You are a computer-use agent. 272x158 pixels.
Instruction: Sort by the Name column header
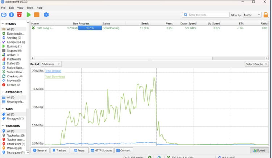[42, 24]
